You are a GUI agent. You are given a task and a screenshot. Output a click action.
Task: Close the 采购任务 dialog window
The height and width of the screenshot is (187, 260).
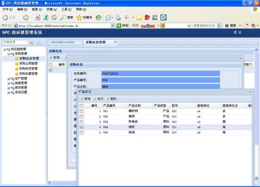240,58
